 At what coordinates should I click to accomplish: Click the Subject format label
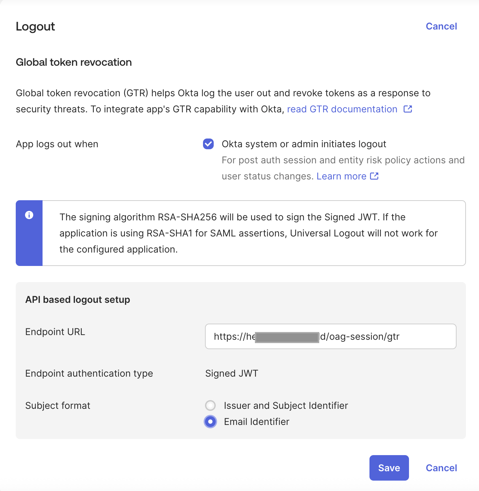tap(57, 405)
